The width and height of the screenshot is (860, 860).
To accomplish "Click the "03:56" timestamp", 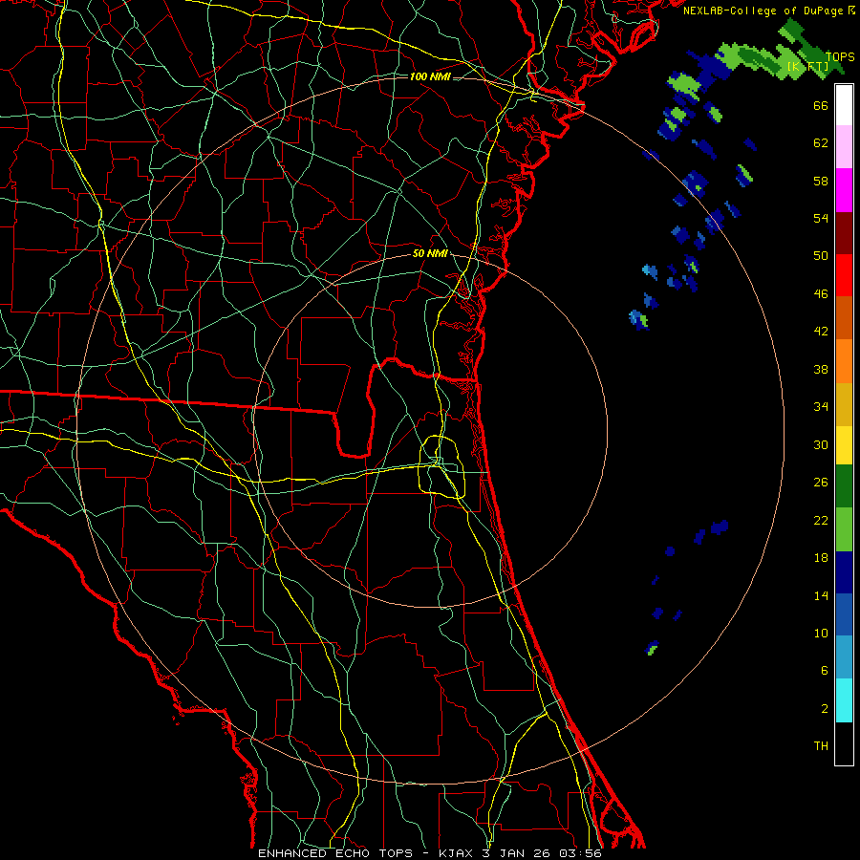I will pos(580,853).
